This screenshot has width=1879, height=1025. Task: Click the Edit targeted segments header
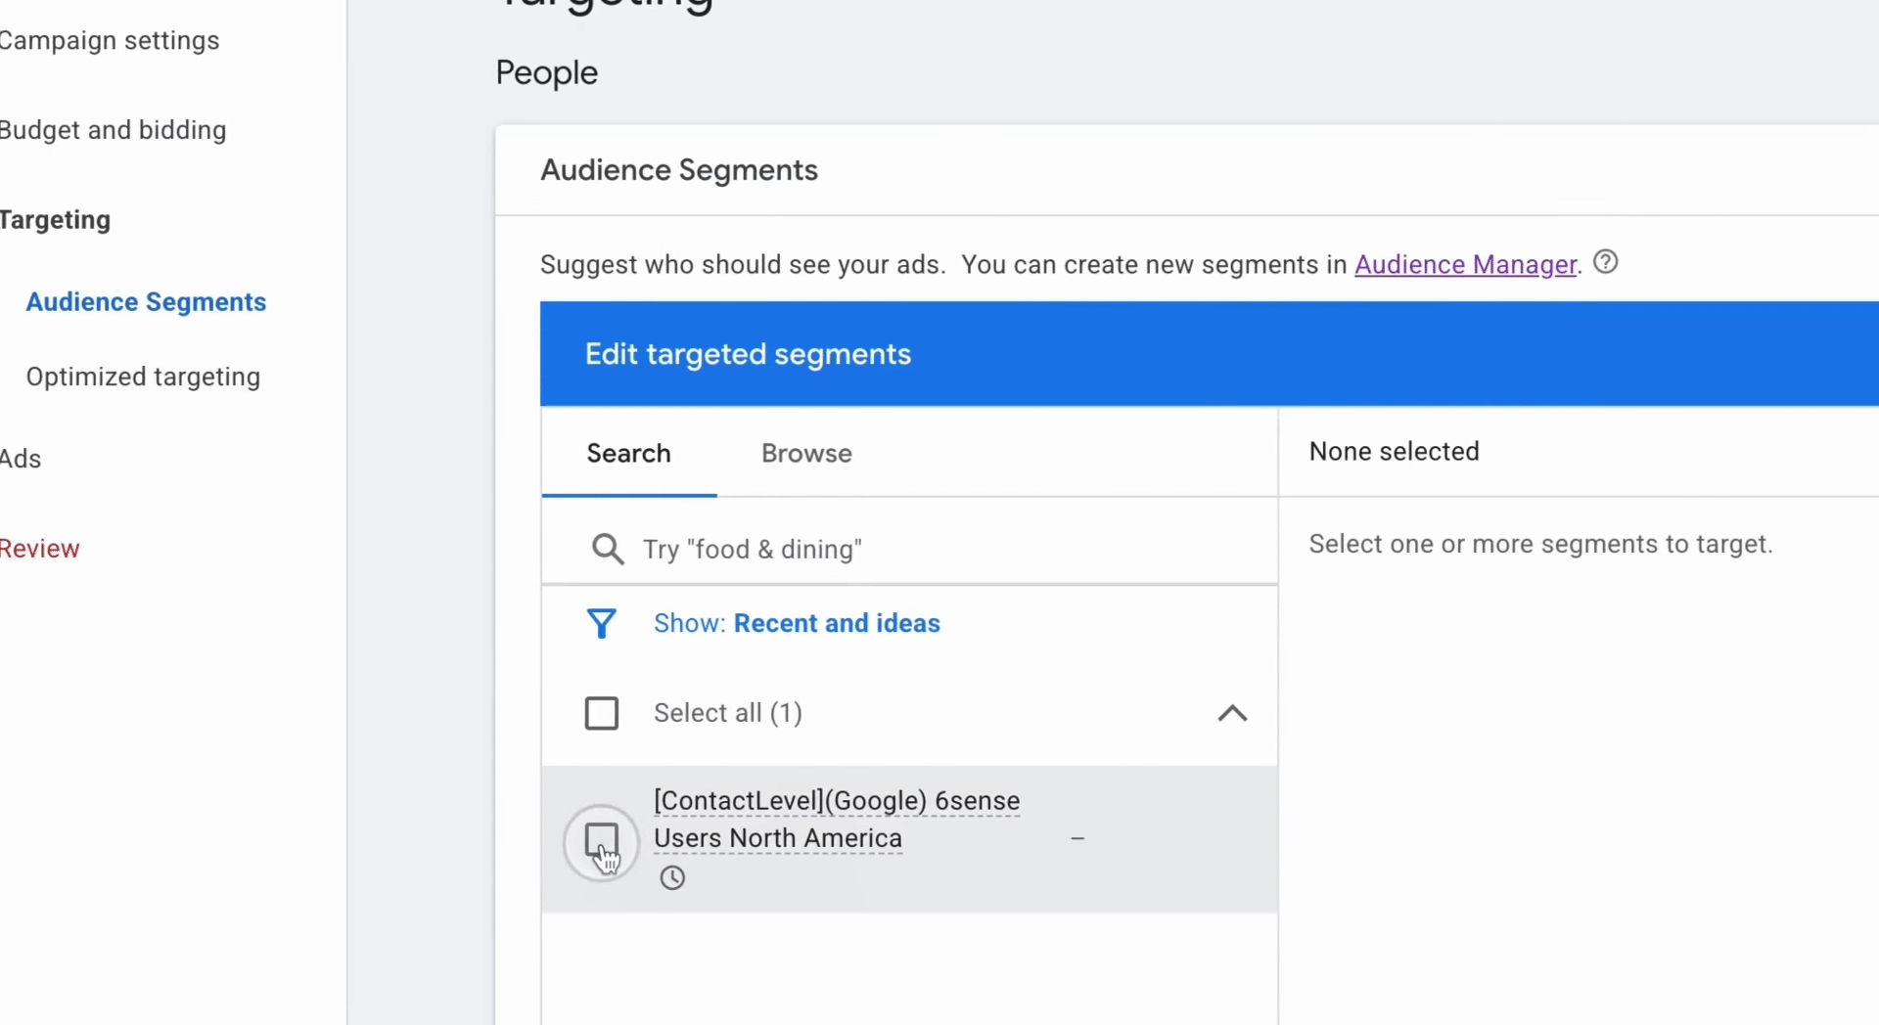[748, 354]
